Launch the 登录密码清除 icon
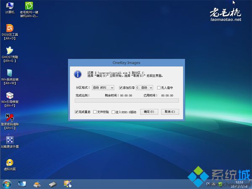The image size is (252, 189). [x=10, y=121]
